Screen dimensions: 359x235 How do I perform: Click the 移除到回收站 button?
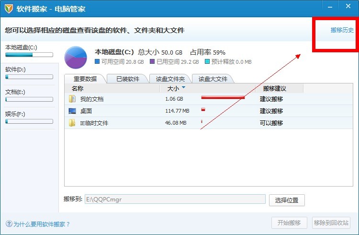331,223
